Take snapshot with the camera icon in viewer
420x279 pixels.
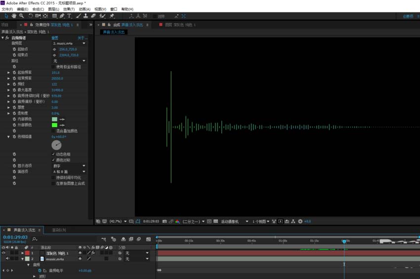tap(165, 221)
